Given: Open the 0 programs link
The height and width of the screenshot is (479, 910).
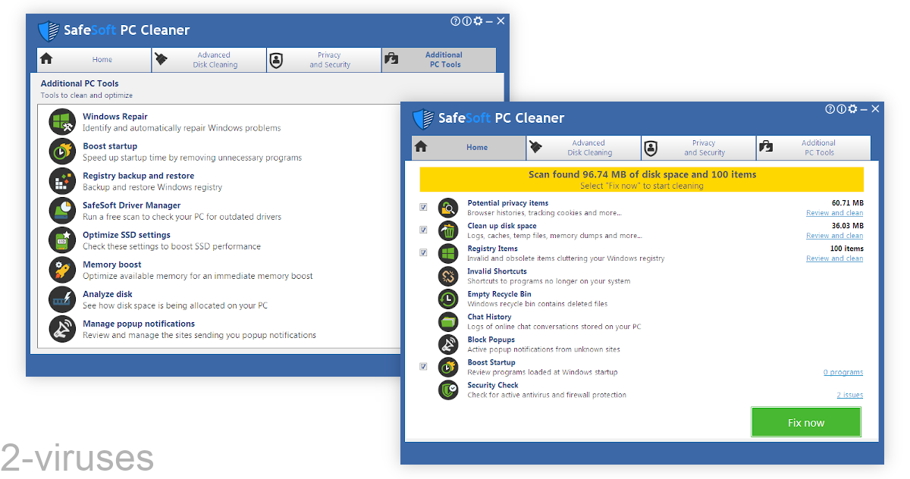Looking at the screenshot, I should [x=843, y=372].
